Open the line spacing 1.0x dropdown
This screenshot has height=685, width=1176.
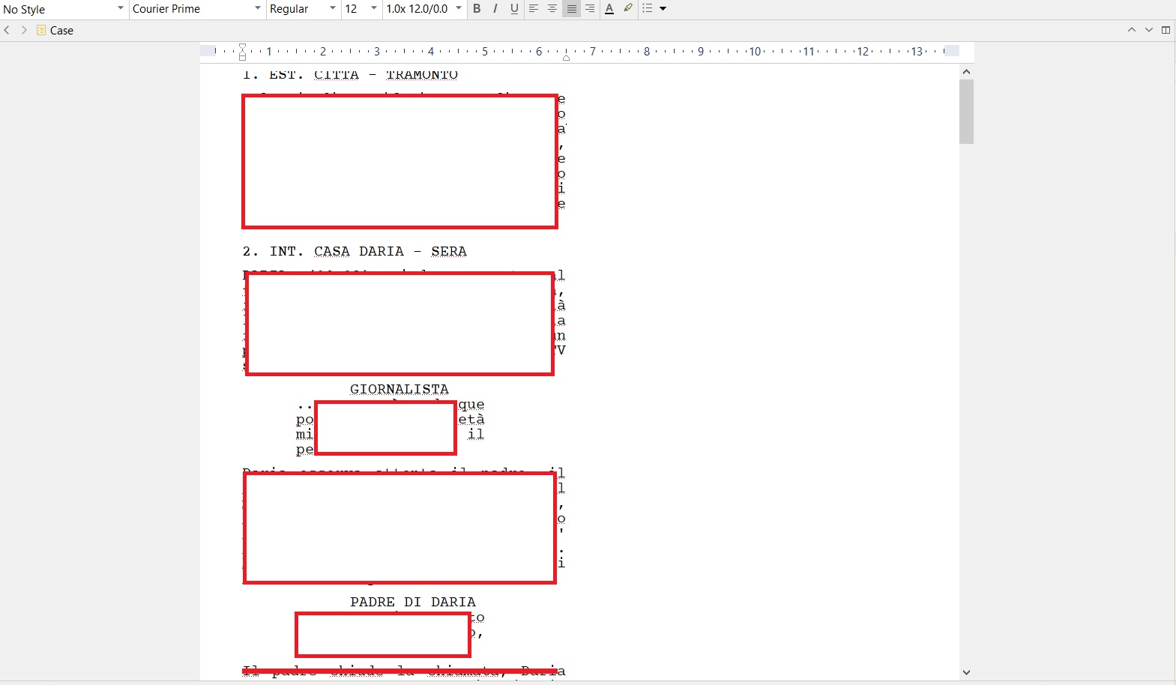point(424,9)
